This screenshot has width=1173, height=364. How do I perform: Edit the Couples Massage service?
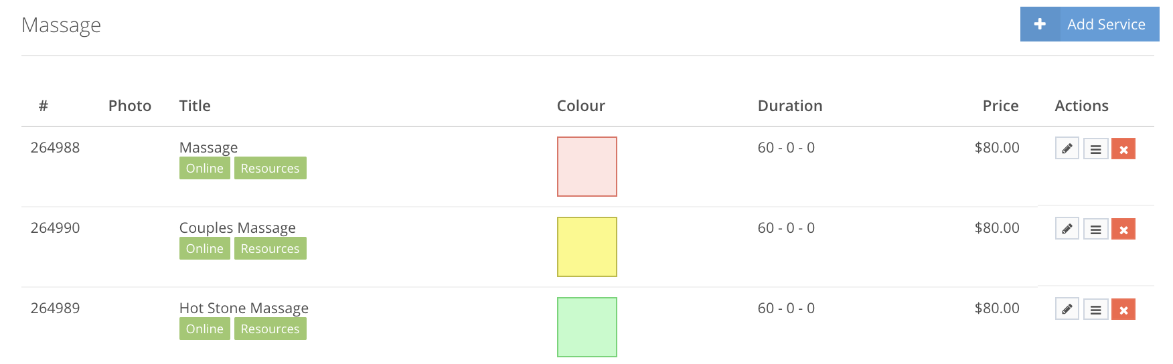pyautogui.click(x=1067, y=229)
